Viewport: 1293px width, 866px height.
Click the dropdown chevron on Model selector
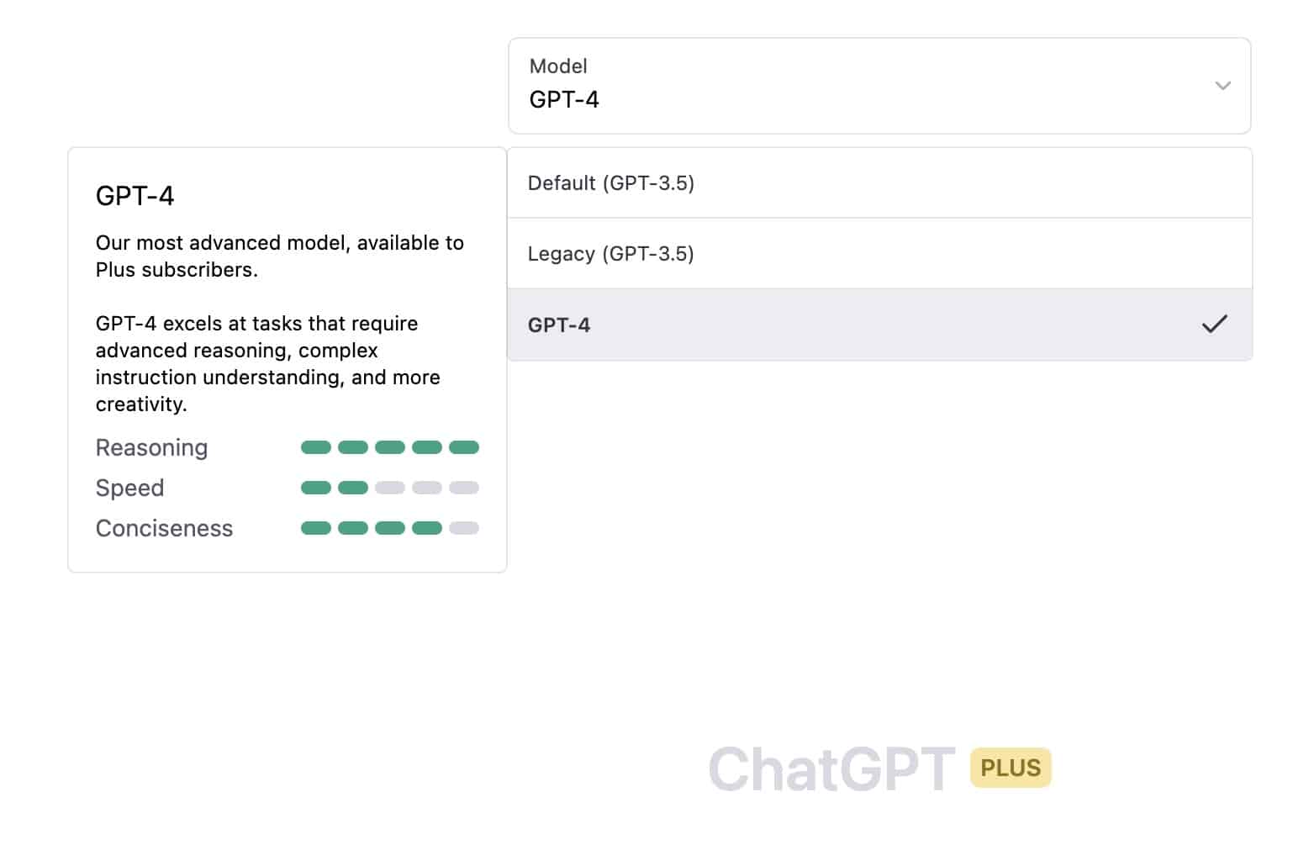[1222, 86]
